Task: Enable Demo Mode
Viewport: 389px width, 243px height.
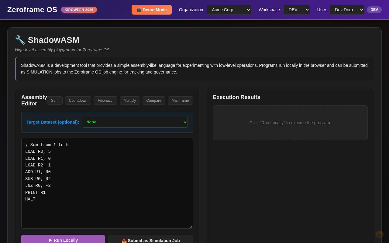Action: click(152, 10)
